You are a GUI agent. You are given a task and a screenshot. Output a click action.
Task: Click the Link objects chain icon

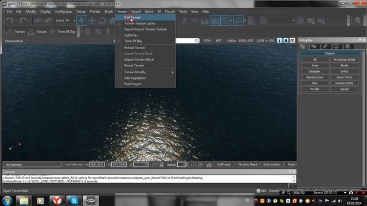tap(38, 21)
